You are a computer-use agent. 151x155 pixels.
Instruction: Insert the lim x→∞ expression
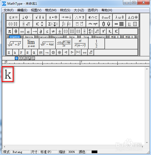31,43
